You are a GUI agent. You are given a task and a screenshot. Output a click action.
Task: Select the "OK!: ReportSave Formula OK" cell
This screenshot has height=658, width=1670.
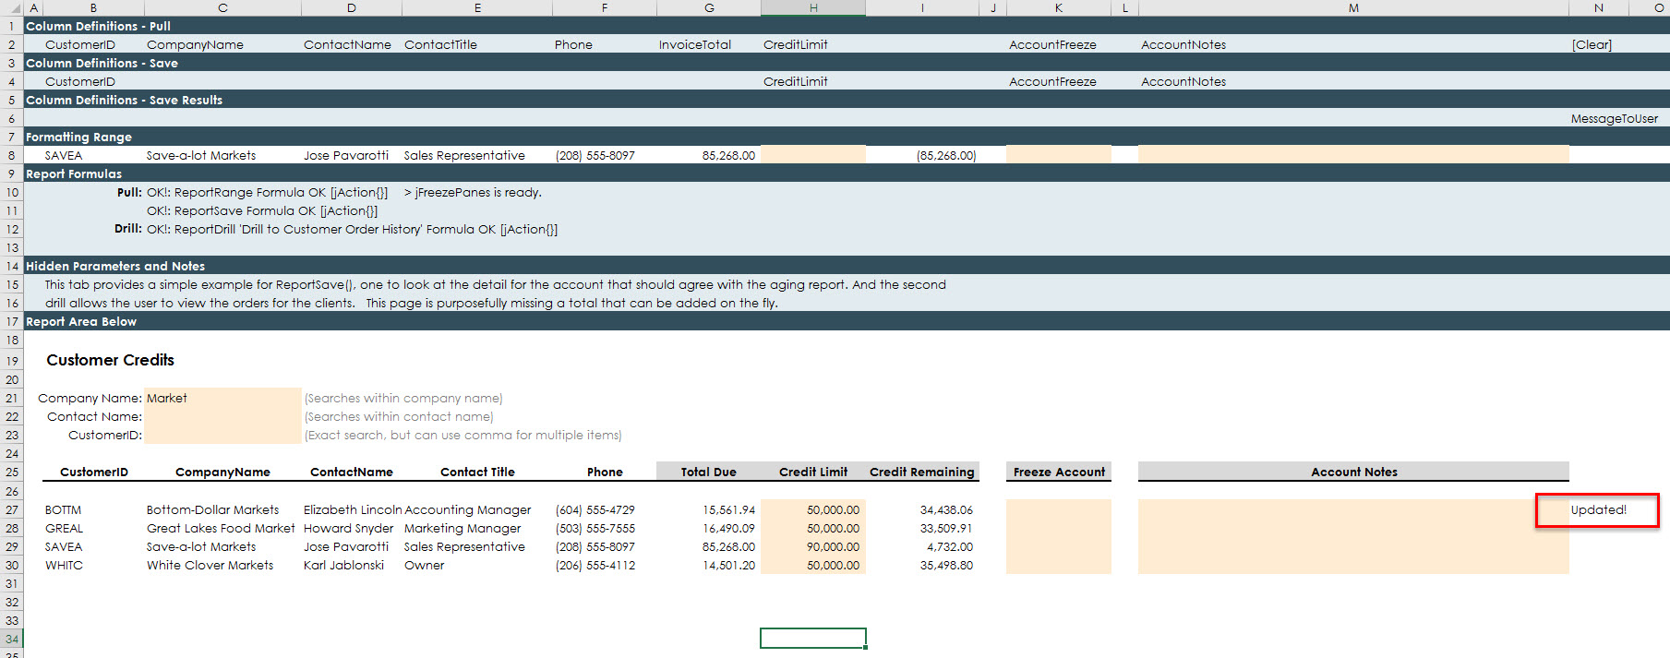tap(262, 210)
